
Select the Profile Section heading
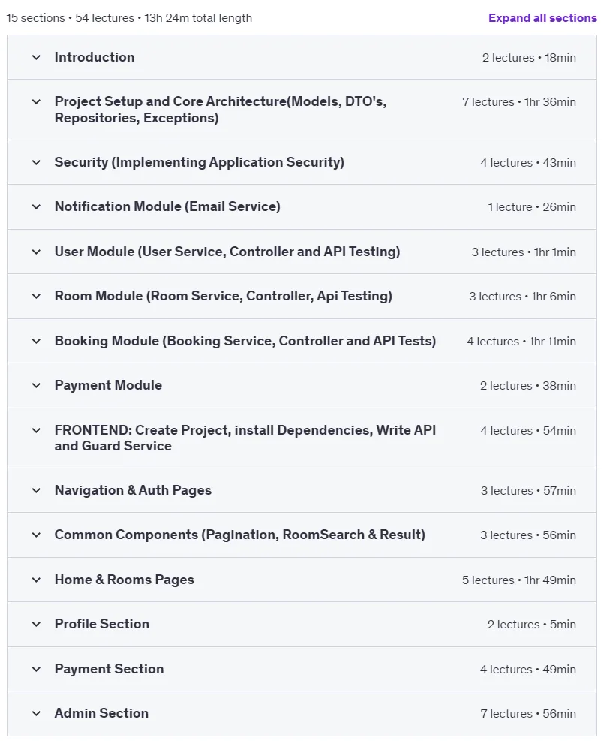click(x=101, y=624)
